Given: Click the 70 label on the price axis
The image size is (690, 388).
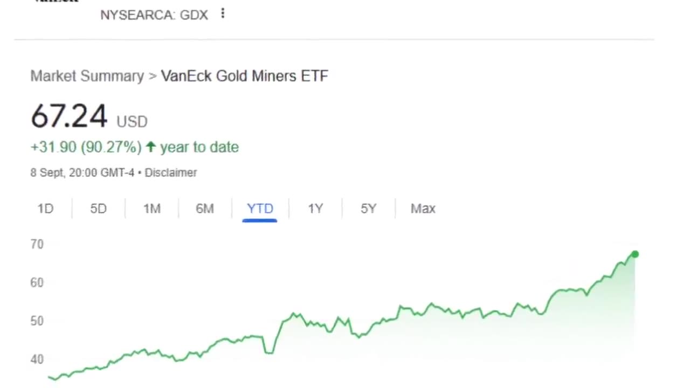Looking at the screenshot, I should (x=37, y=244).
